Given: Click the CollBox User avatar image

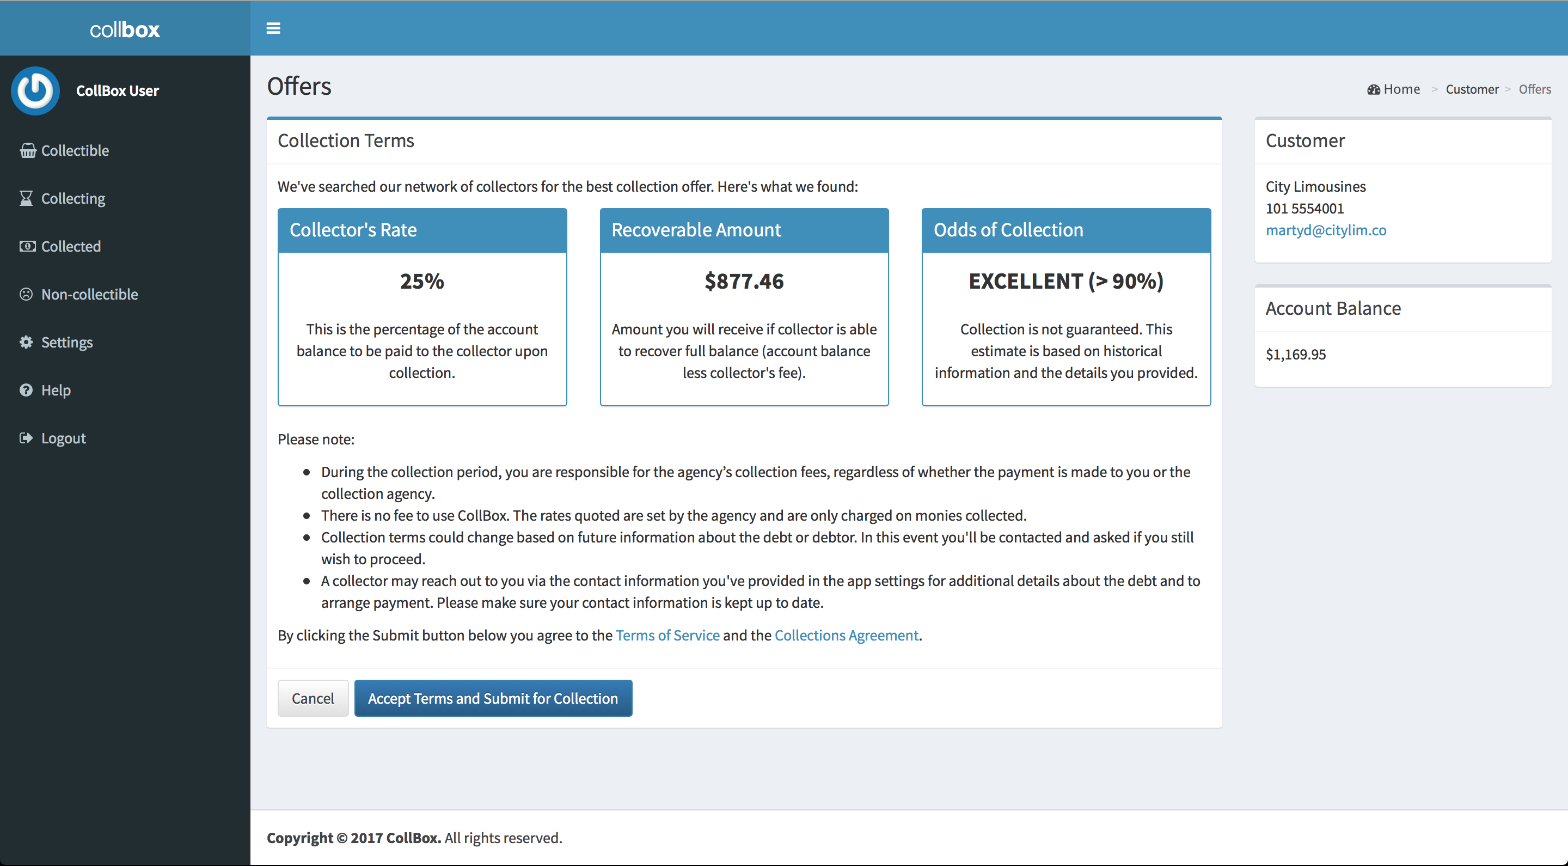Looking at the screenshot, I should click(x=35, y=91).
